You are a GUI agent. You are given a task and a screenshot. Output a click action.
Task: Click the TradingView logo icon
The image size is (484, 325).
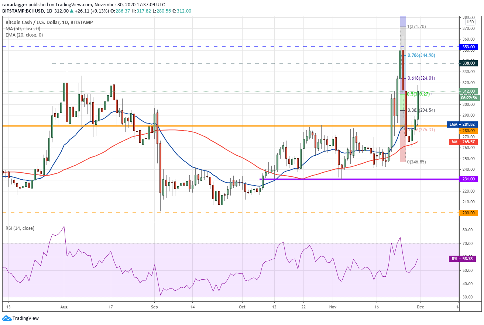pos(6,318)
